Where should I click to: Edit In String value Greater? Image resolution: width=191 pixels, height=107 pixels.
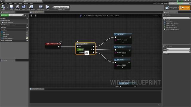pyautogui.click(x=124, y=40)
